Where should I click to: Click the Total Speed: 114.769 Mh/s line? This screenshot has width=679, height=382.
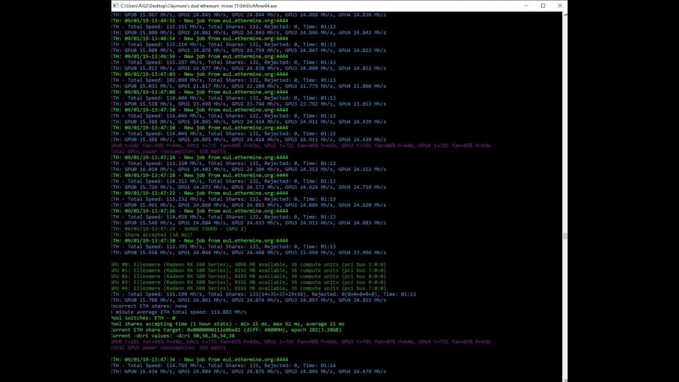click(x=223, y=366)
